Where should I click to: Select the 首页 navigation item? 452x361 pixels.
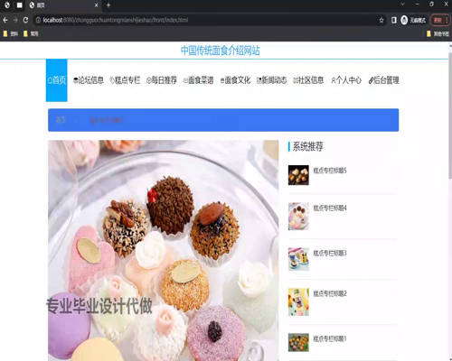(x=57, y=80)
